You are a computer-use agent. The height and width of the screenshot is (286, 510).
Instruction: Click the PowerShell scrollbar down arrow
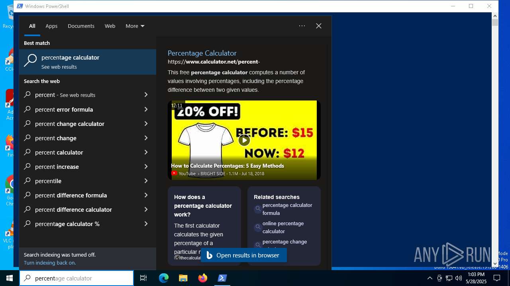pyautogui.click(x=495, y=263)
